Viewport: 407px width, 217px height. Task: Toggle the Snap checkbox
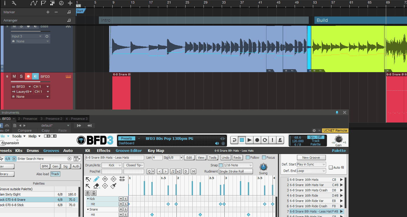(x=221, y=165)
